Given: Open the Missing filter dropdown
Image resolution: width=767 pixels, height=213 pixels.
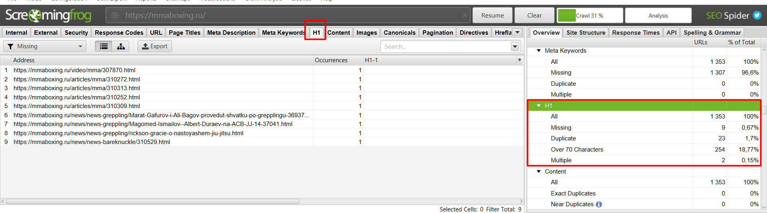Looking at the screenshot, I should (45, 46).
